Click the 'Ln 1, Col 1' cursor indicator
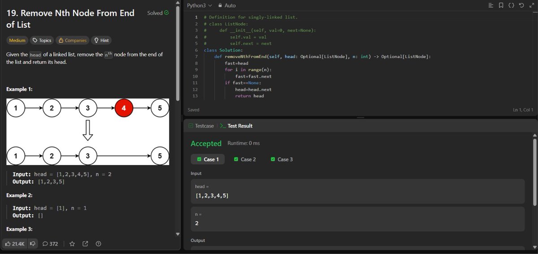 click(523, 110)
